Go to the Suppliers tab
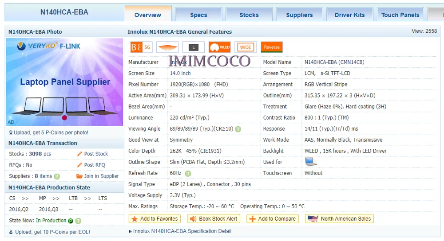The image size is (444, 241). pyautogui.click(x=299, y=15)
